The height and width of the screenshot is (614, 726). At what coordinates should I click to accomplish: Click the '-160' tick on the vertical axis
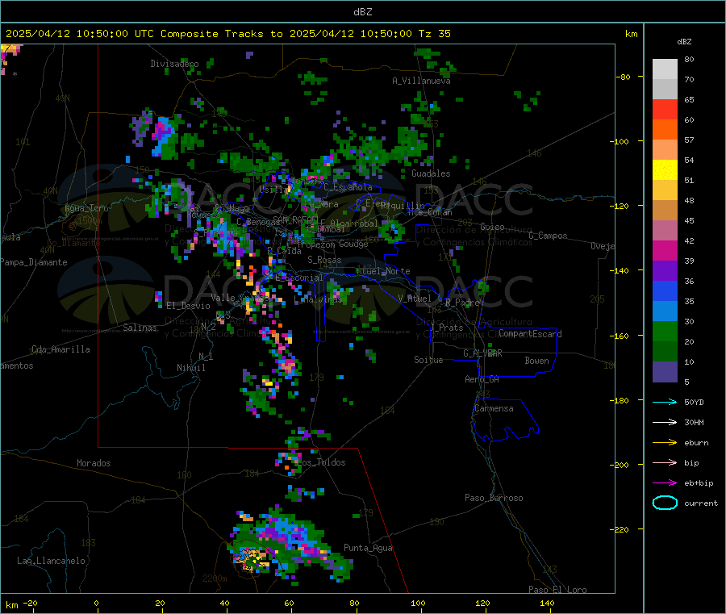pos(621,336)
